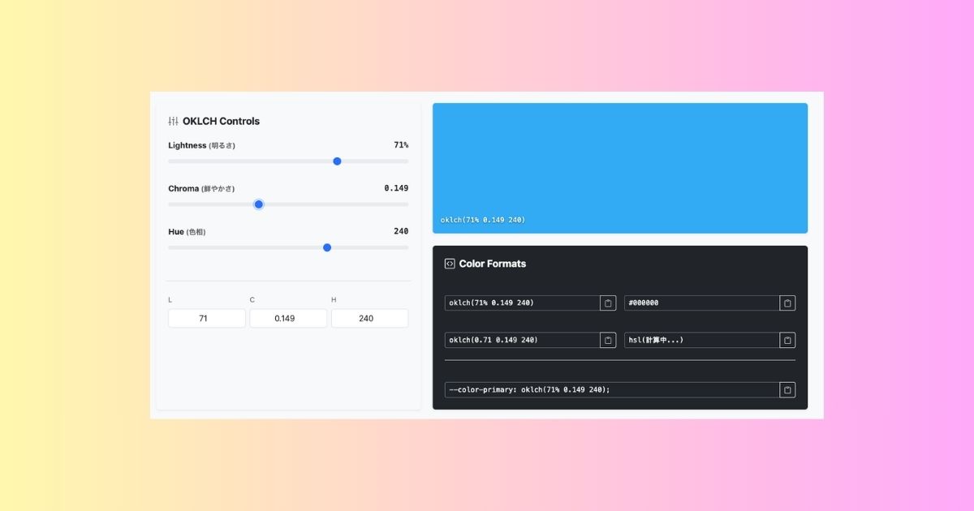The height and width of the screenshot is (511, 974).
Task: Select the hsl format text field
Action: [701, 341]
